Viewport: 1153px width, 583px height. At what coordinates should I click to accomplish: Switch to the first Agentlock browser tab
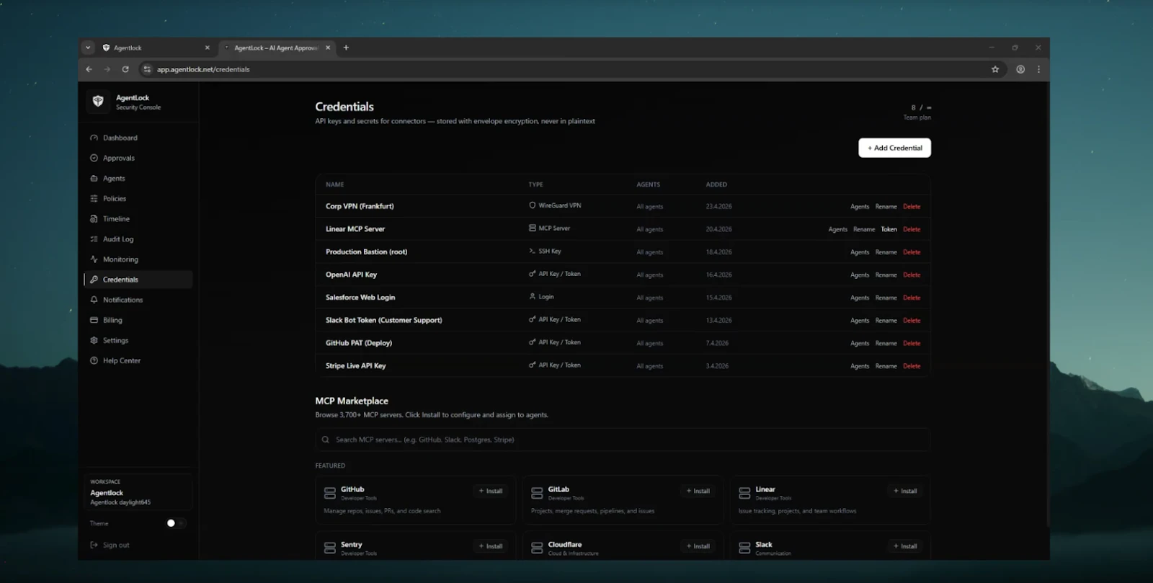156,48
